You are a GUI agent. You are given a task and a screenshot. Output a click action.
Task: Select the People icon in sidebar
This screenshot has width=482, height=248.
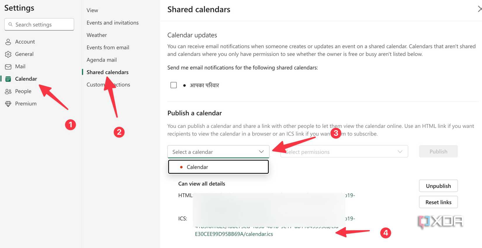[8, 91]
